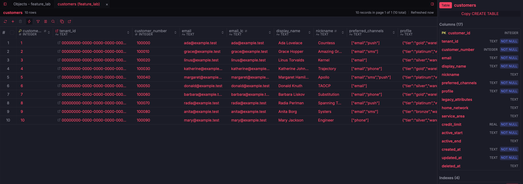The width and height of the screenshot is (523, 184).
Task: Sort by the customer_number column chevron
Action: (x=175, y=32)
